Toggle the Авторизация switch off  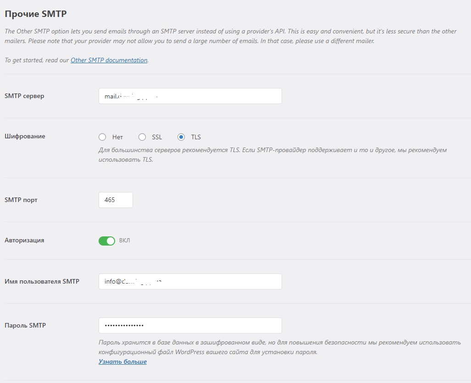pos(107,241)
